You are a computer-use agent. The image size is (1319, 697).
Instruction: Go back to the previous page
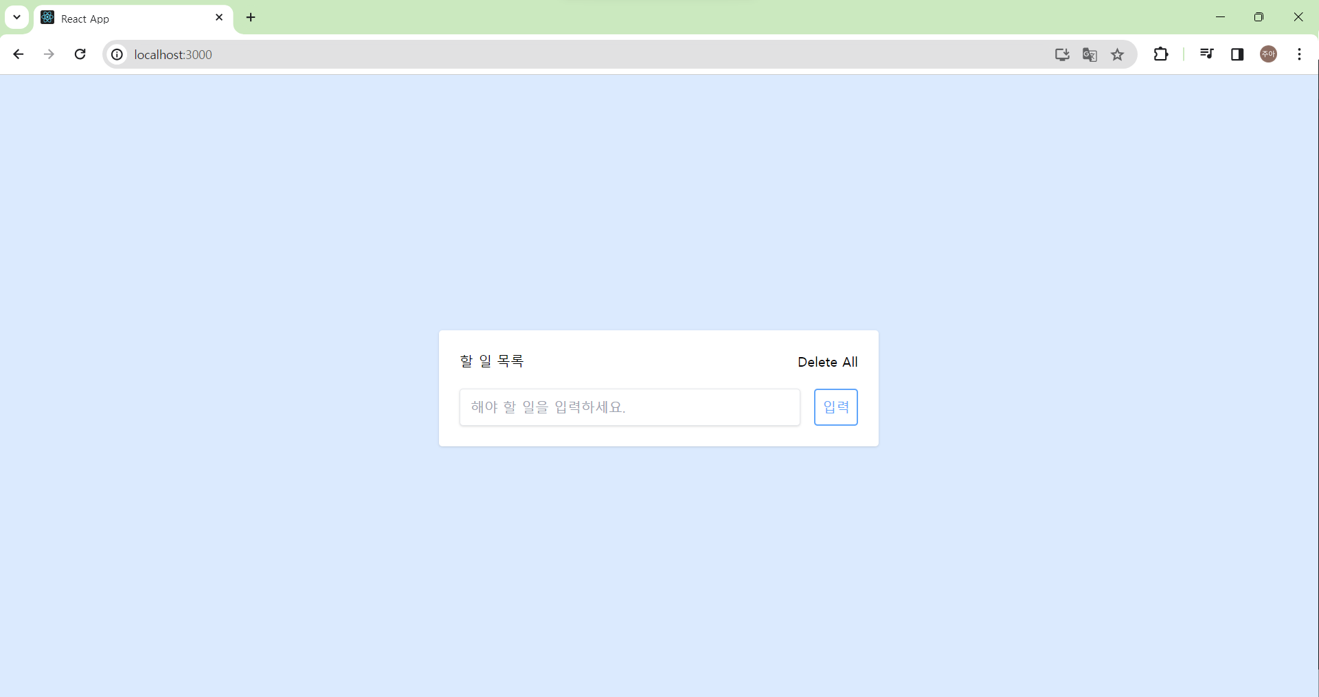[19, 54]
